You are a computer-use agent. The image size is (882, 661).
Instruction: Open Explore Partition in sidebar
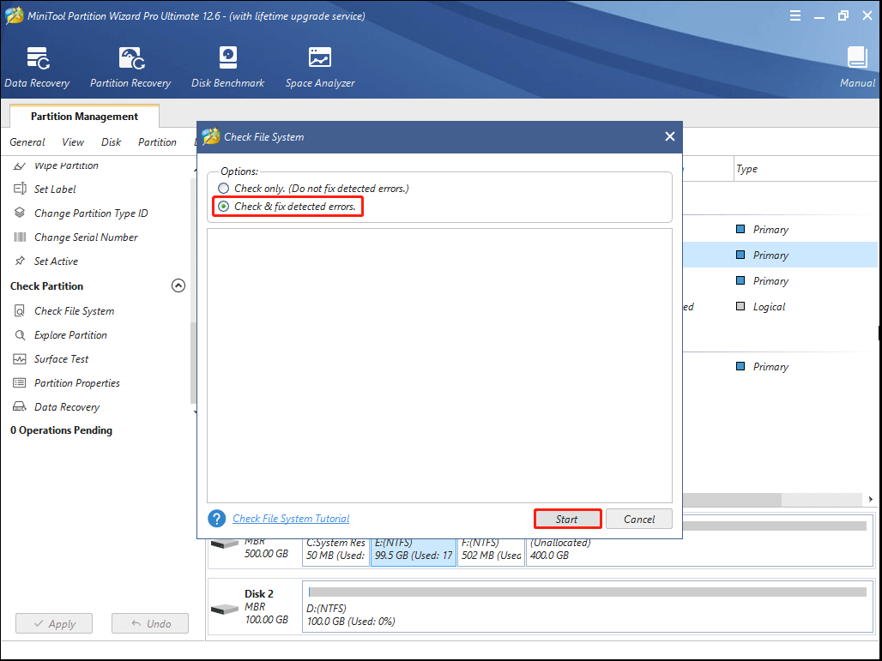[x=70, y=335]
